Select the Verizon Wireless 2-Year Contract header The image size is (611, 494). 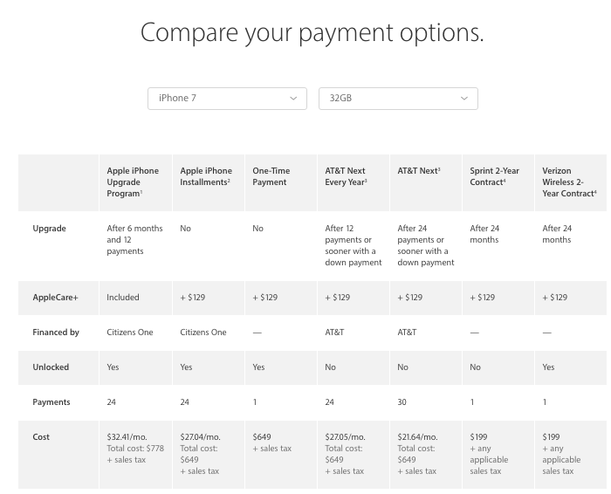(x=569, y=182)
